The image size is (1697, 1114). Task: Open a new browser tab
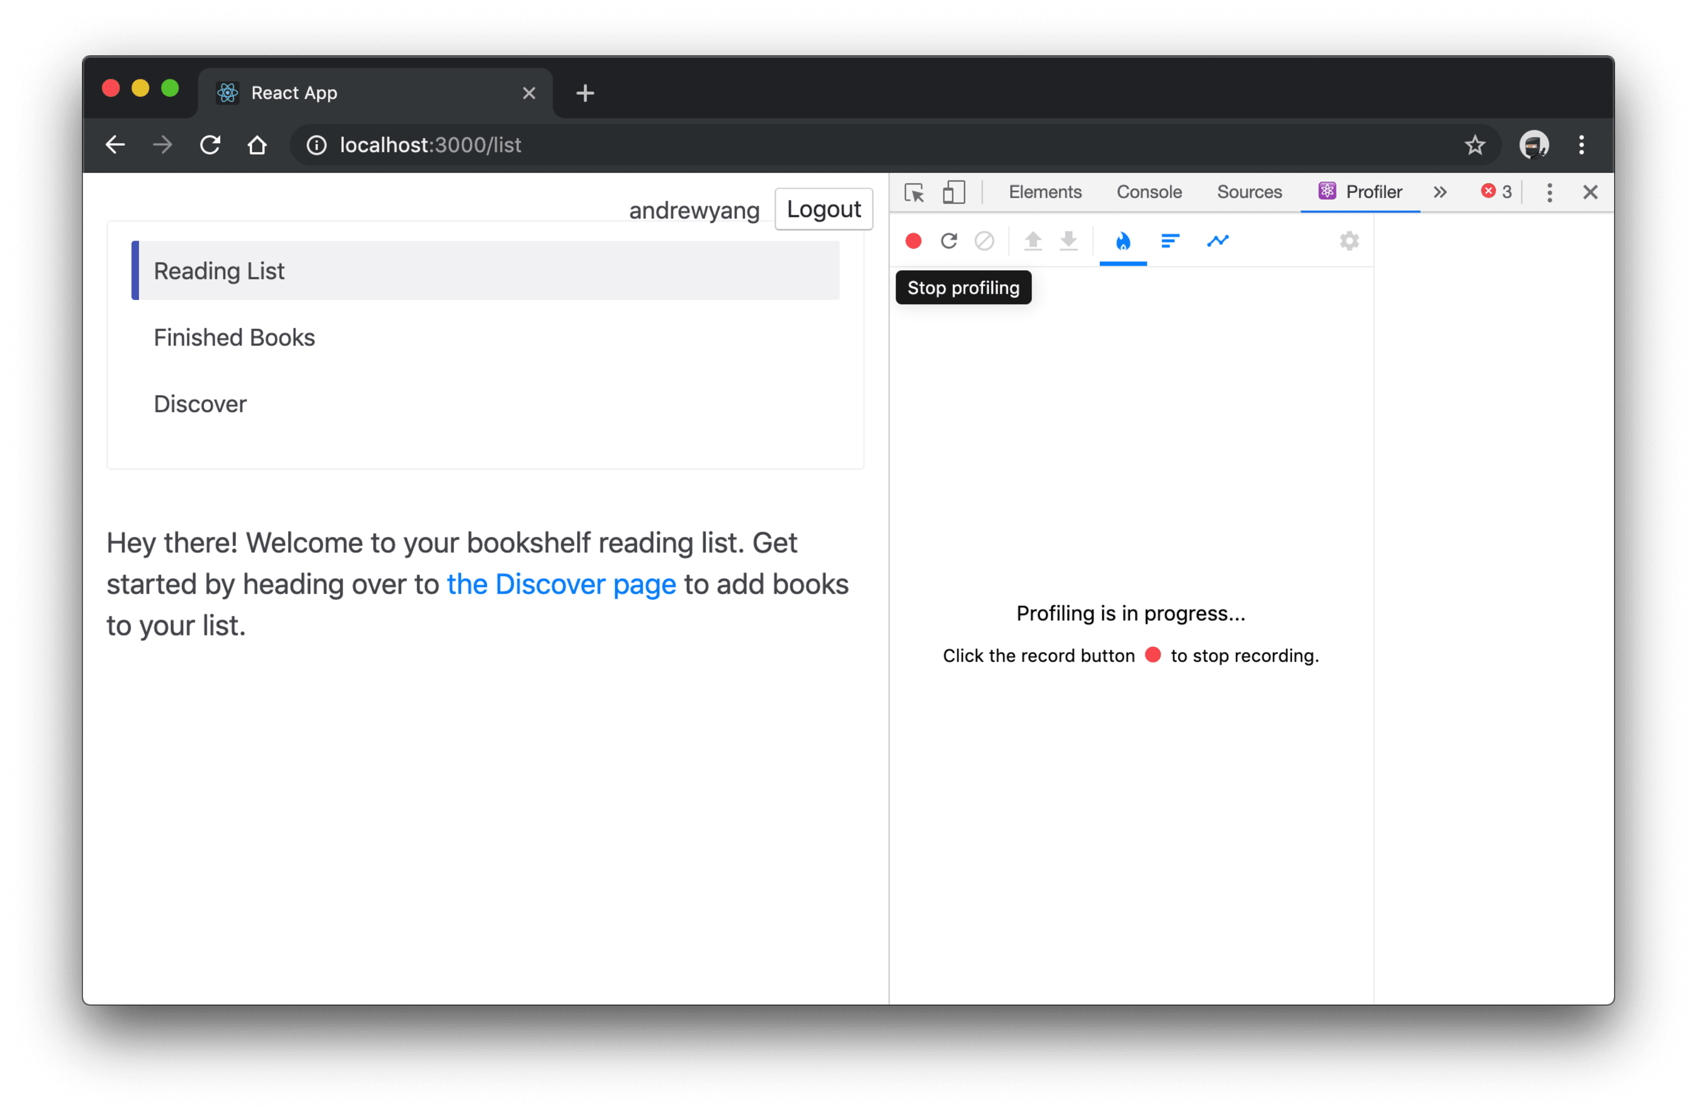(x=585, y=93)
